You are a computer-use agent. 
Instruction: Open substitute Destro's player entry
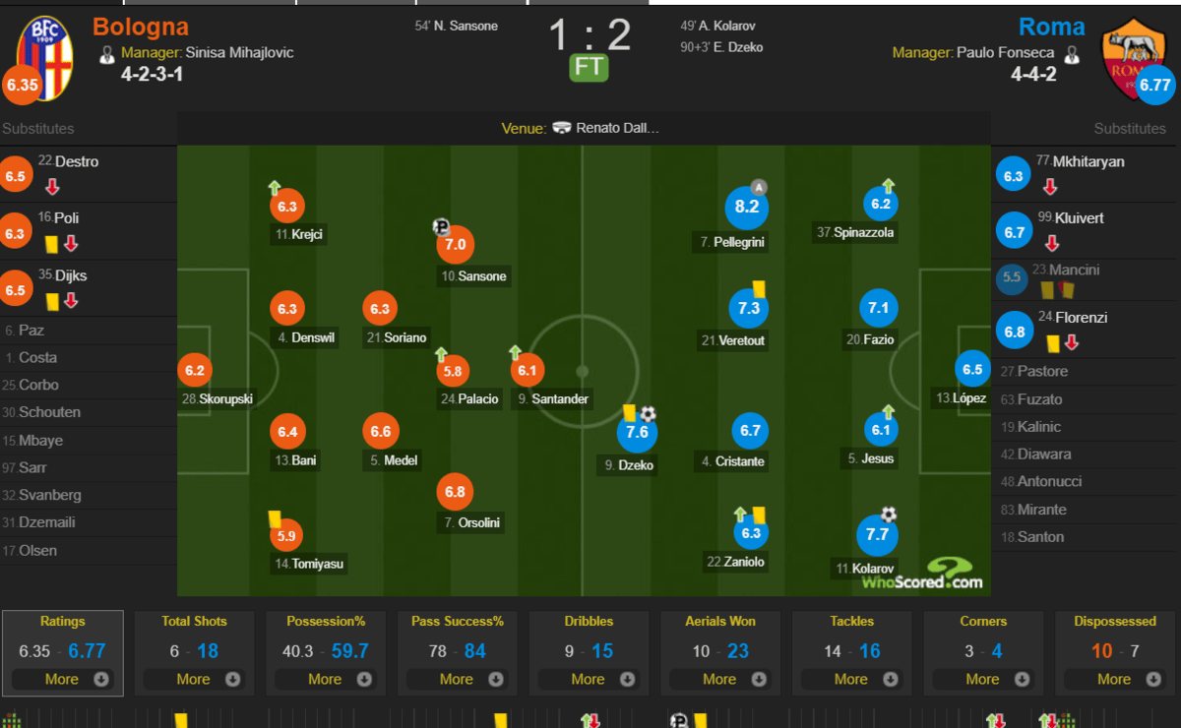pyautogui.click(x=89, y=174)
